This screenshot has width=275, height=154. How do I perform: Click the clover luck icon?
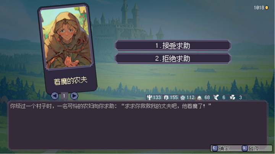coord(233,97)
